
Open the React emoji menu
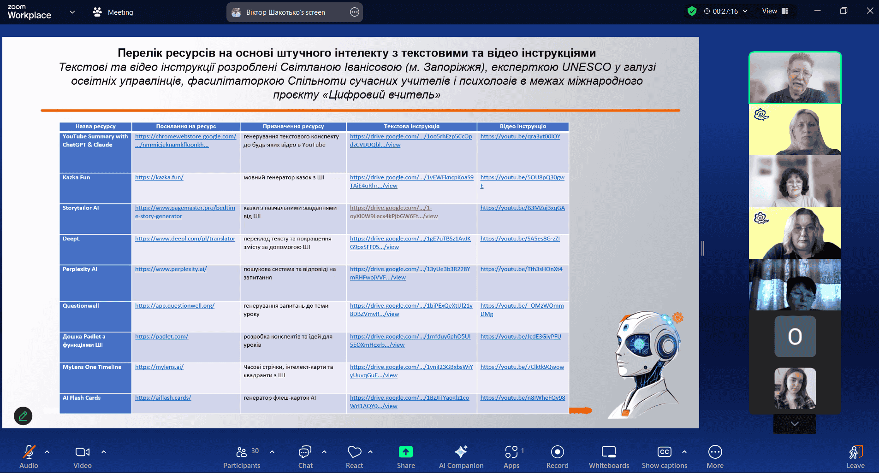point(354,457)
